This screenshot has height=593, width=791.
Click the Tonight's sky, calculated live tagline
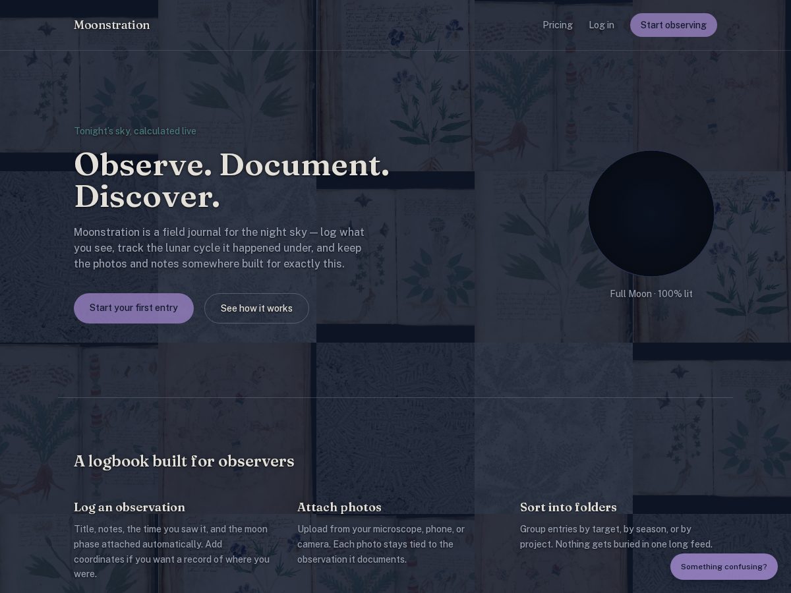click(x=135, y=131)
